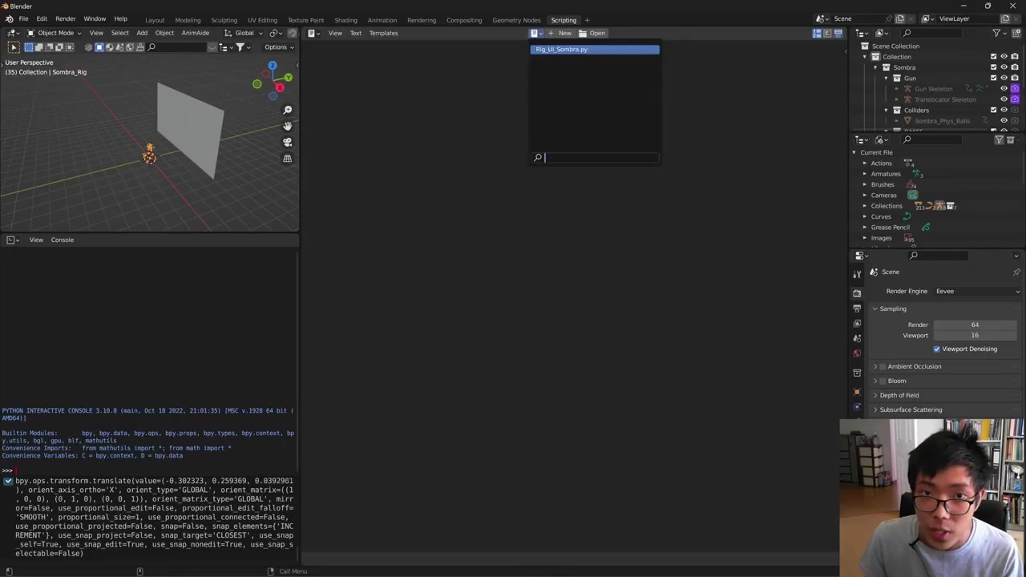This screenshot has width=1026, height=577.
Task: Click the viewport zoom magnifier icon
Action: (287, 110)
